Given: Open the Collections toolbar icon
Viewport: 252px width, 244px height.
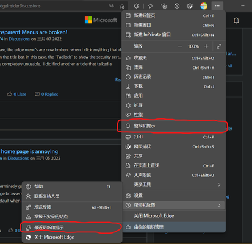Looking at the screenshot, I should point(164,6).
